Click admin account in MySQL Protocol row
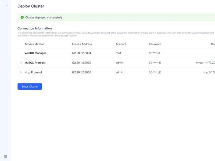The height and width of the screenshot is (161, 215). point(119,63)
